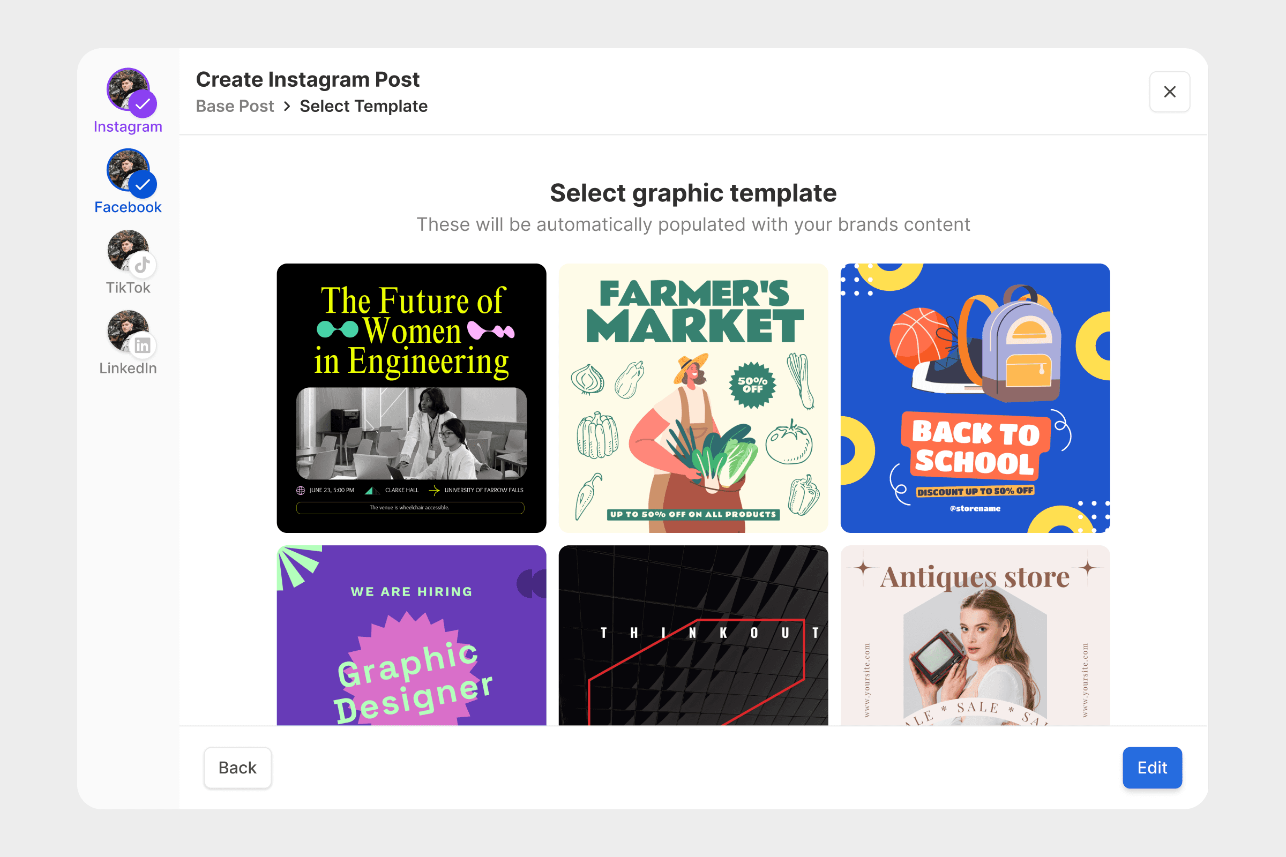Select the Antiques store template
The width and height of the screenshot is (1286, 857).
975,635
